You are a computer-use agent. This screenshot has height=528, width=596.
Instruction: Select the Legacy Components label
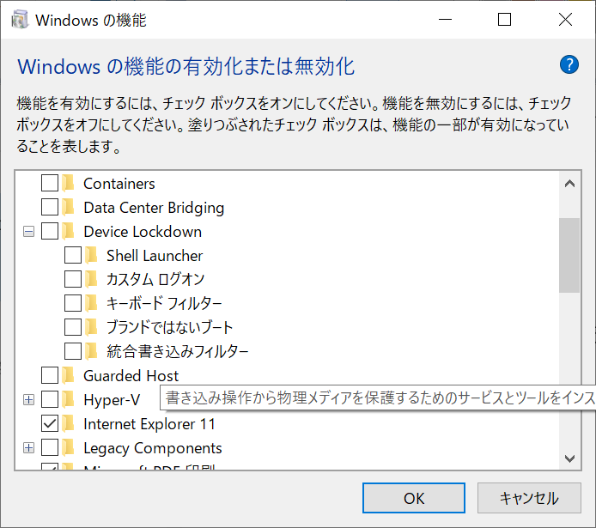click(x=152, y=448)
